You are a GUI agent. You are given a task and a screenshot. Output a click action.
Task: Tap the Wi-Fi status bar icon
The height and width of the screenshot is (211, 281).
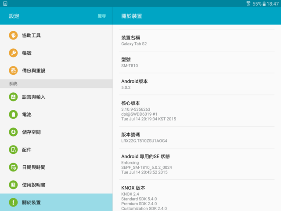[x=248, y=4]
